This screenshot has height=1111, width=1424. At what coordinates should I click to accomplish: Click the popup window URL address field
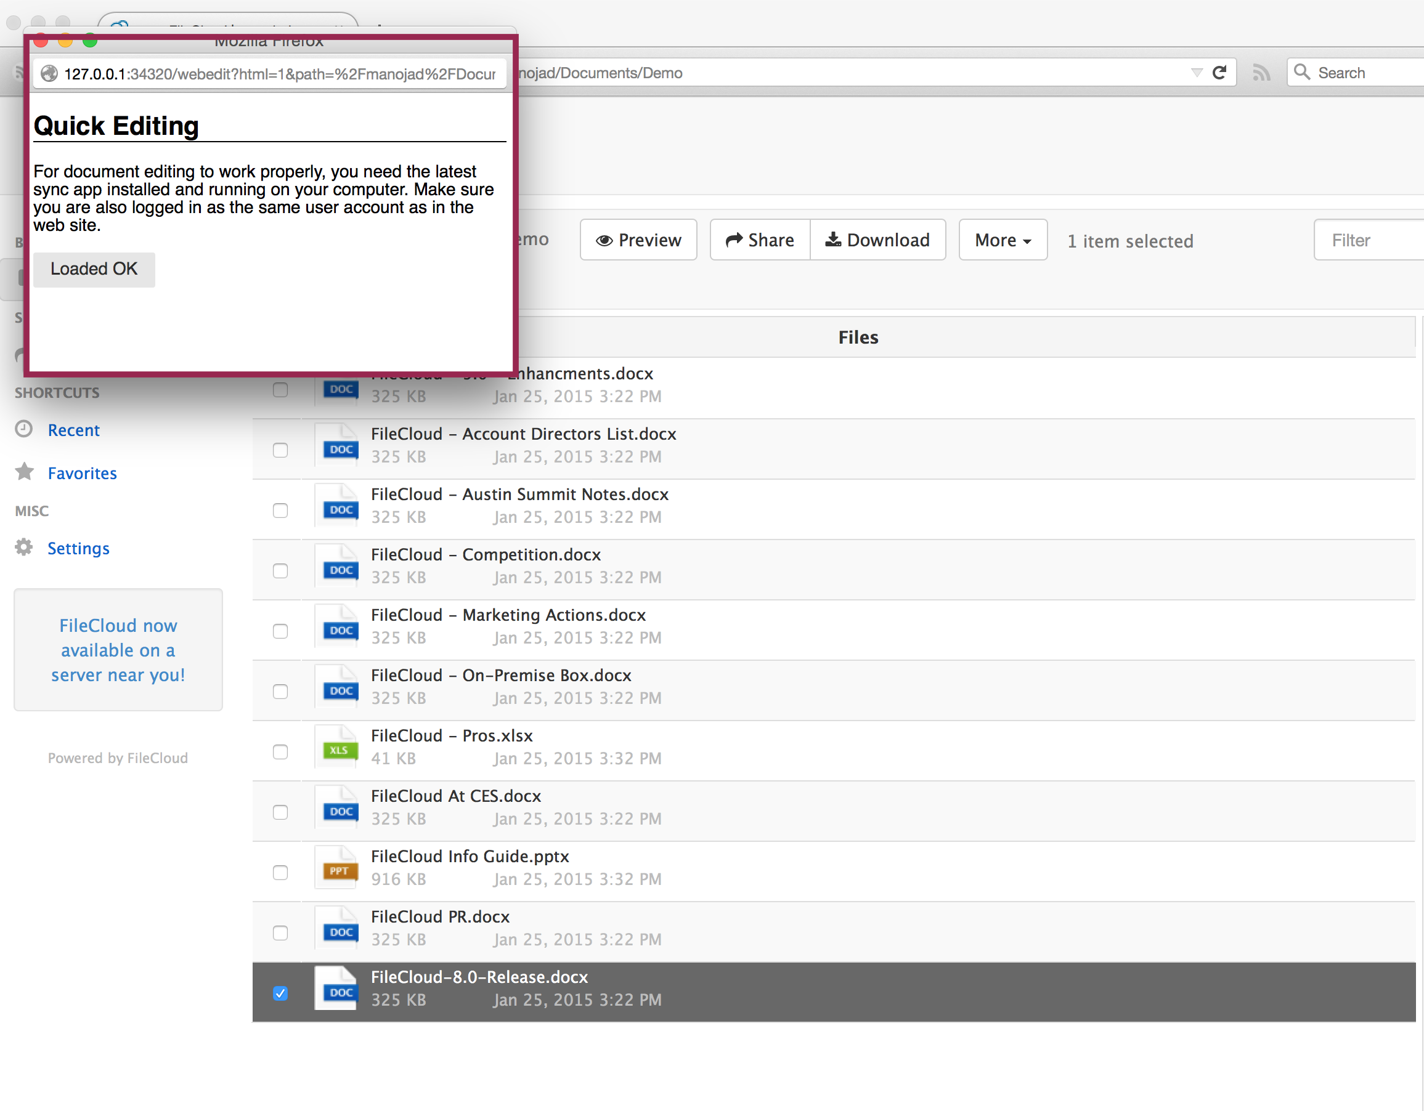(269, 74)
